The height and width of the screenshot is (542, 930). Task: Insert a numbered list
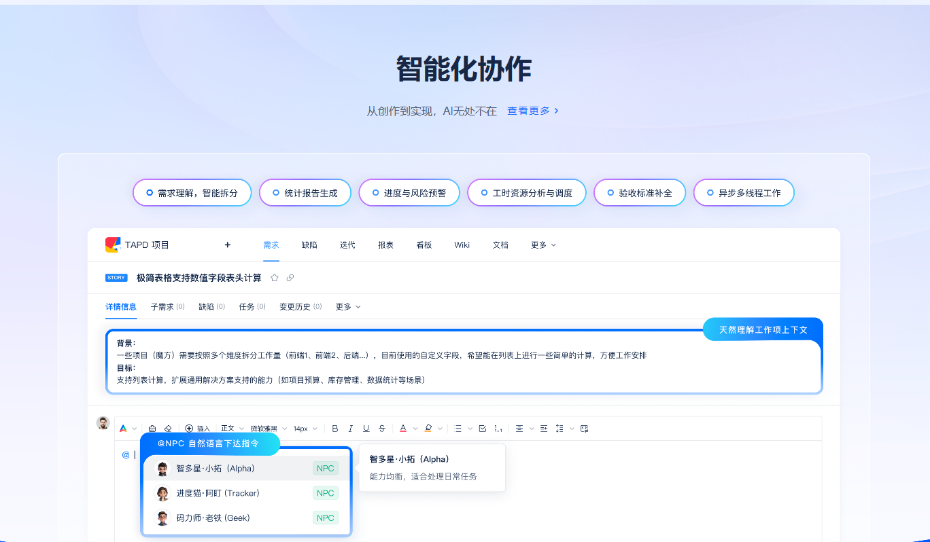coord(498,429)
